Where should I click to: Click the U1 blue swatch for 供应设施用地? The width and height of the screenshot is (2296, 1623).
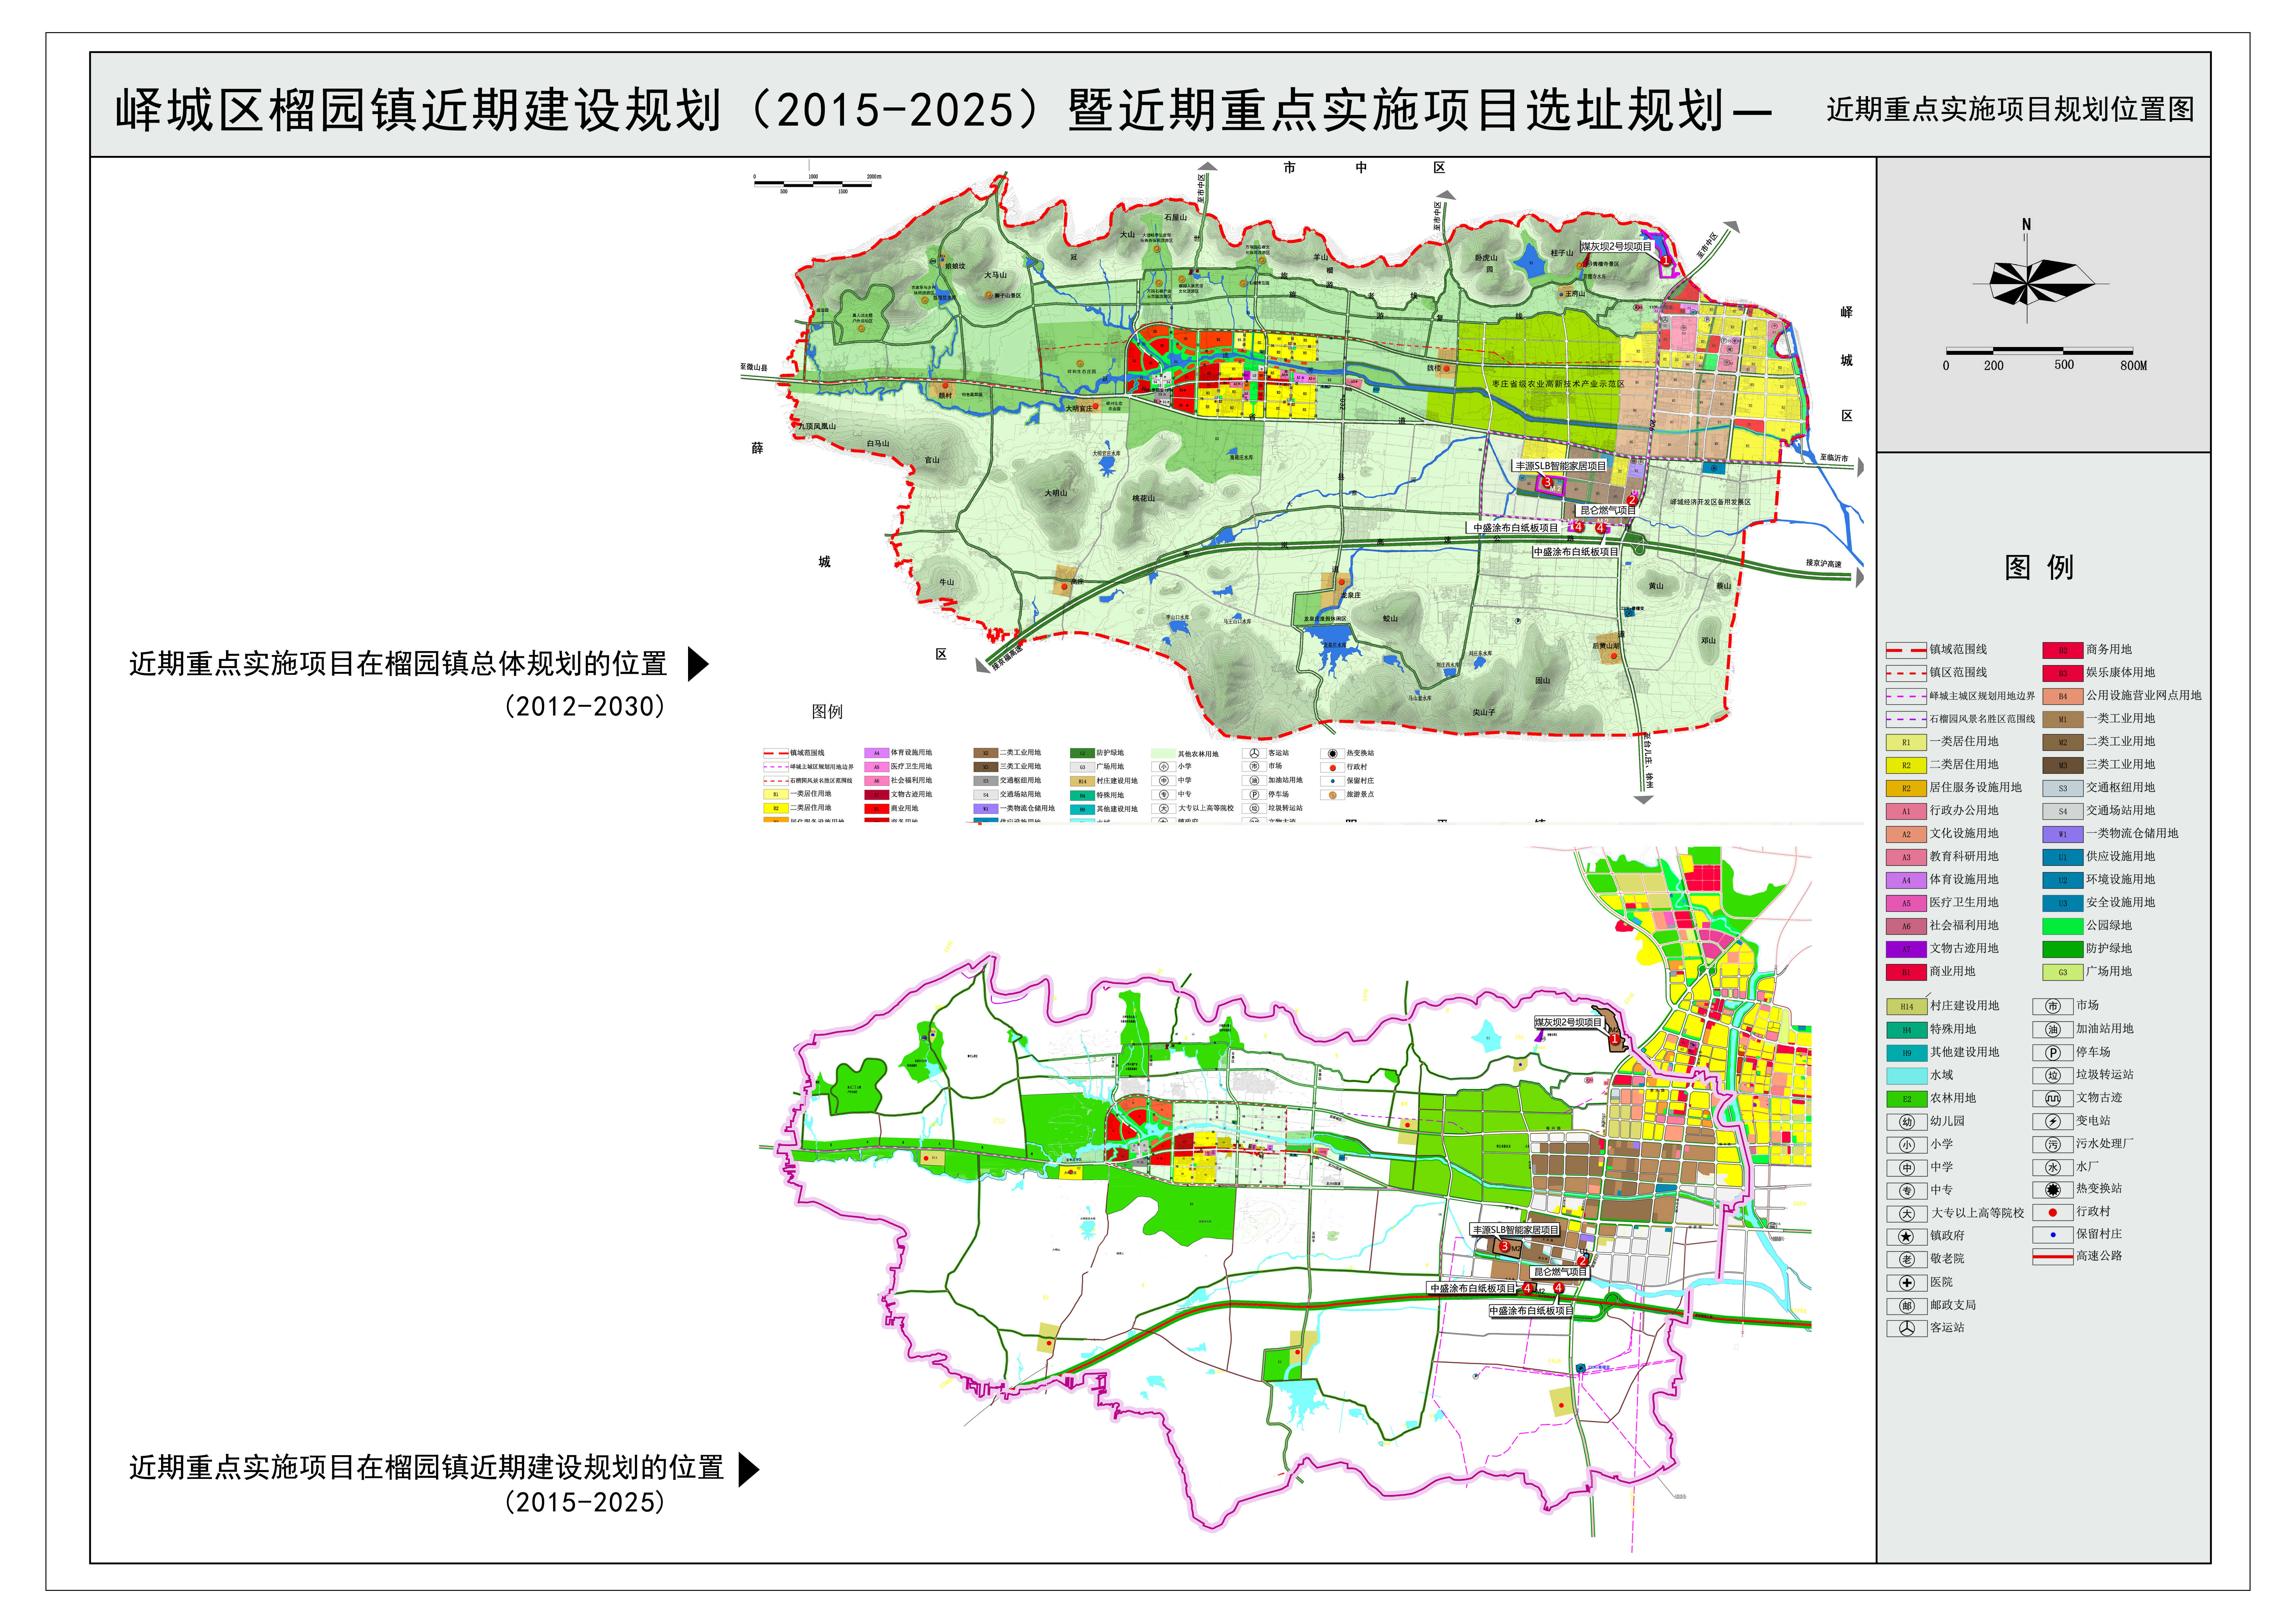pos(2063,858)
